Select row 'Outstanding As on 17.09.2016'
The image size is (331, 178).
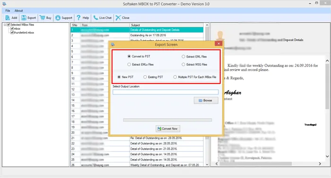point(137,35)
